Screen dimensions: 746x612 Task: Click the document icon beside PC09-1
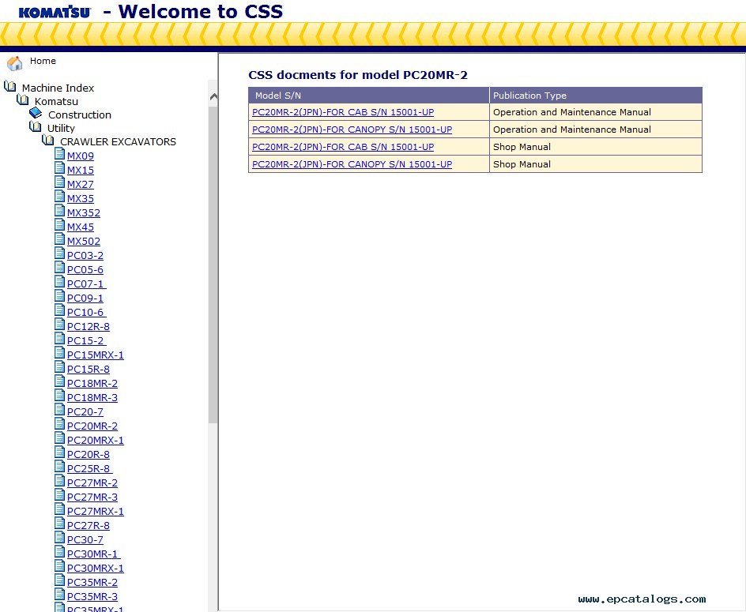click(59, 296)
